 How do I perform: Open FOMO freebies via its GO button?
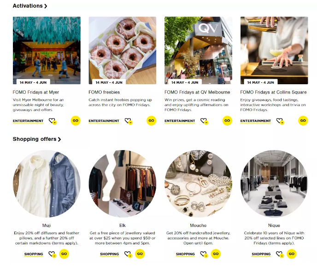(152, 121)
